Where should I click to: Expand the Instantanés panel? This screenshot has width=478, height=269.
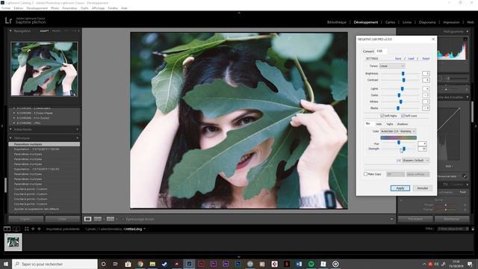pos(10,129)
